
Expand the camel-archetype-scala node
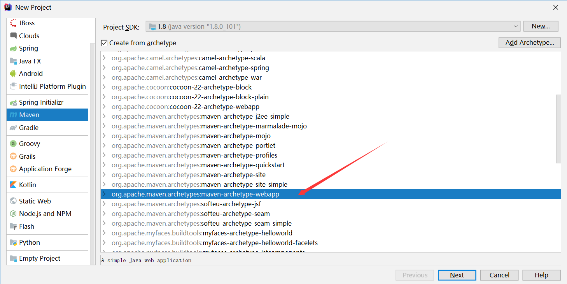[104, 58]
